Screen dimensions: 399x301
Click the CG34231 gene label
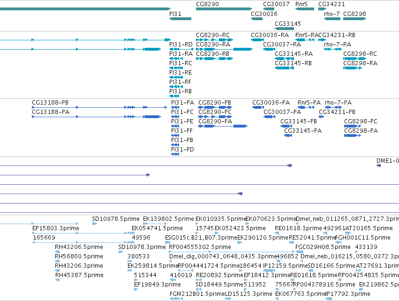(331, 4)
